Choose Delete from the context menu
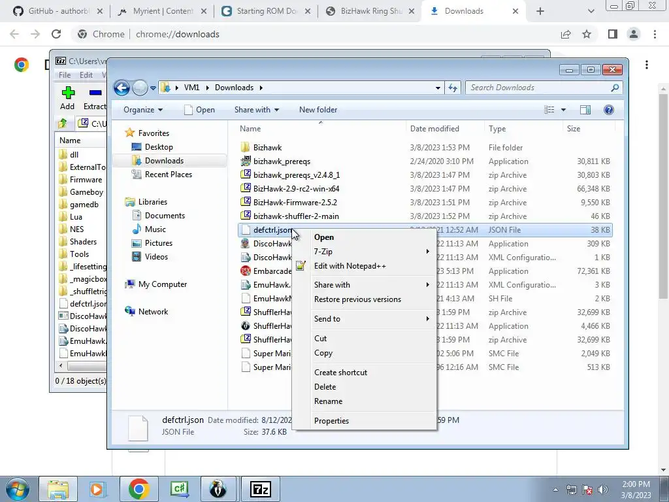 coord(325,387)
